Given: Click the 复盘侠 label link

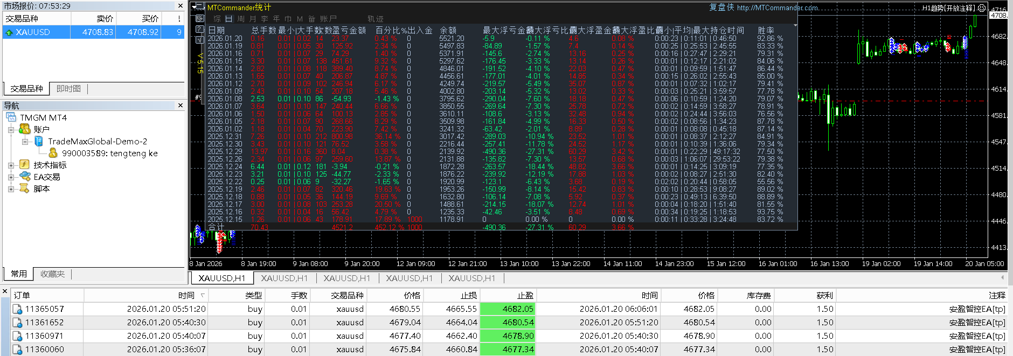Looking at the screenshot, I should (721, 8).
